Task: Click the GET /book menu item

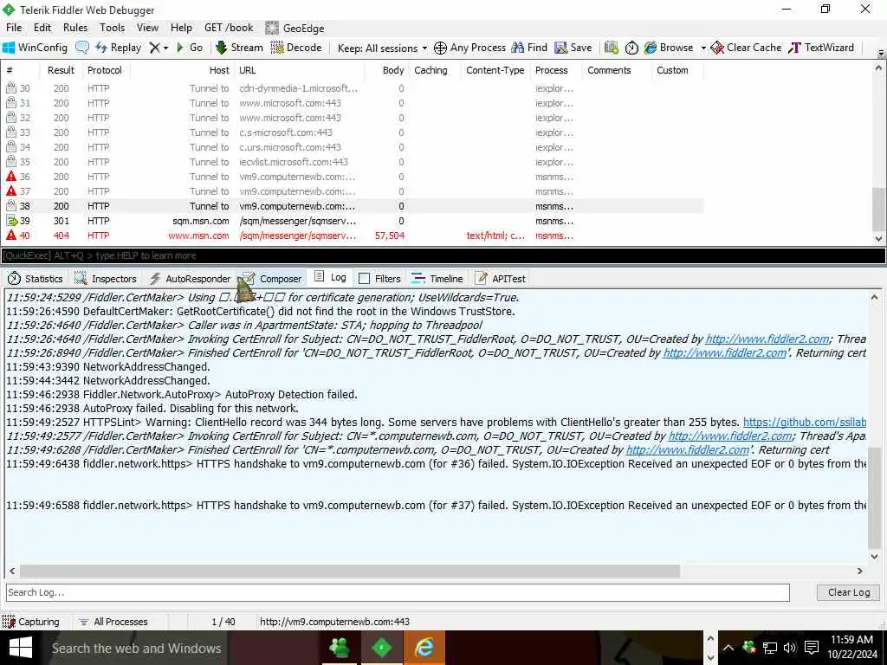Action: 229,28
